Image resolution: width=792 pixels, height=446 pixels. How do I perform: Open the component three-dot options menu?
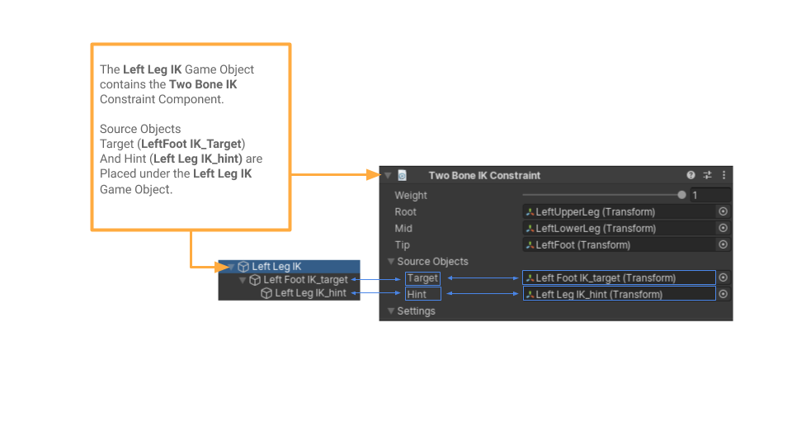pyautogui.click(x=724, y=175)
